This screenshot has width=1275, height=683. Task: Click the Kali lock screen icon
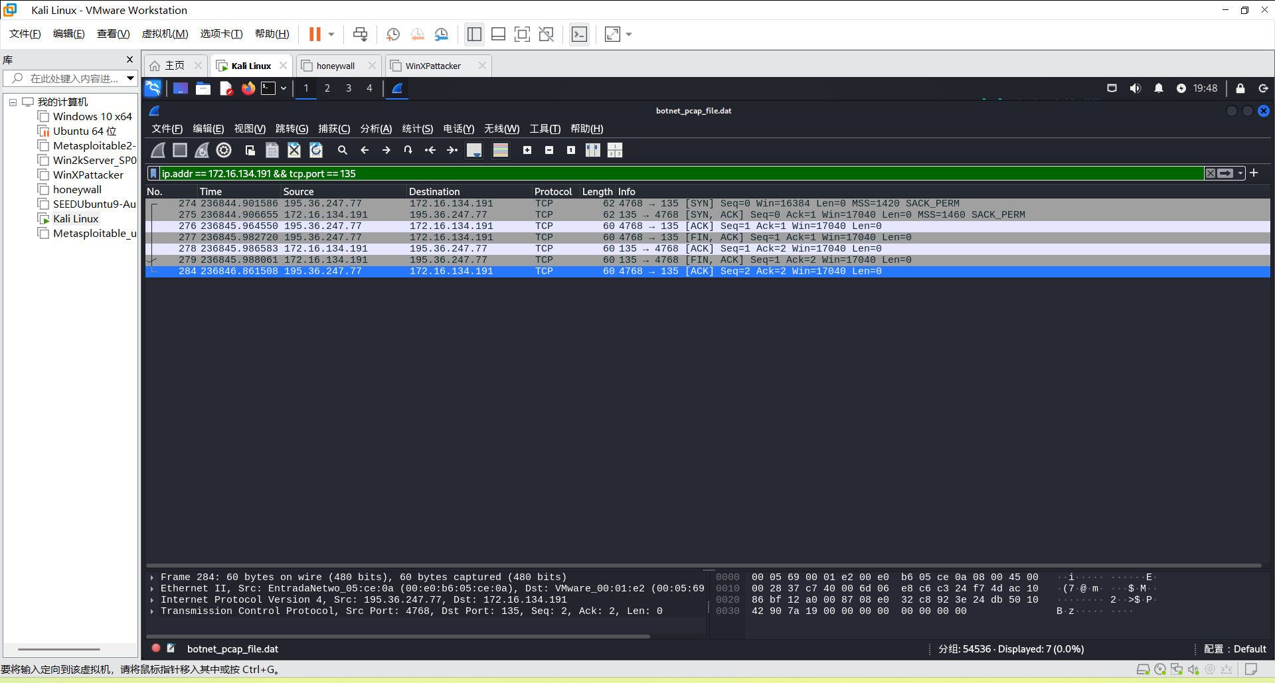[x=1240, y=88]
